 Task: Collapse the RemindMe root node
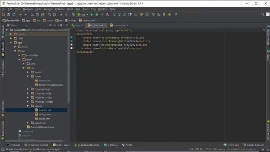coord(7,30)
